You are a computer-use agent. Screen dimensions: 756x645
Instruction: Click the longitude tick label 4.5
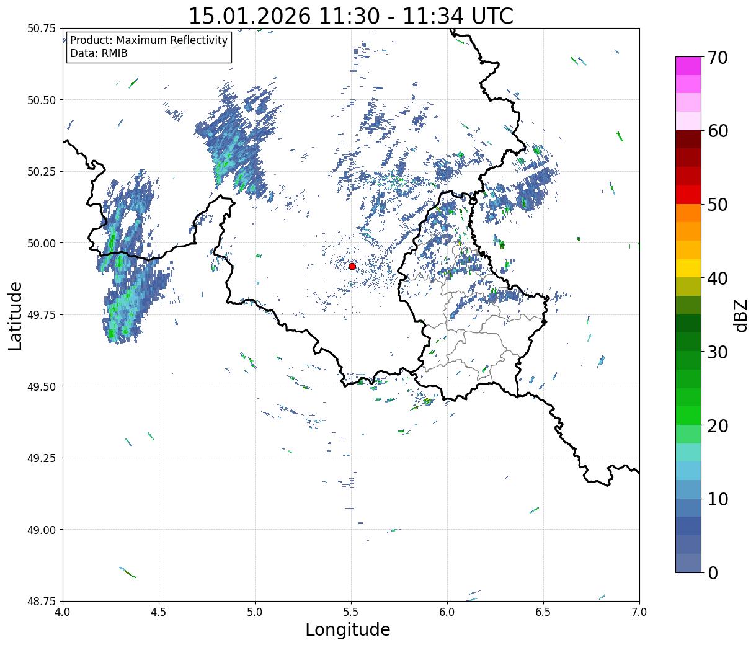tap(159, 612)
